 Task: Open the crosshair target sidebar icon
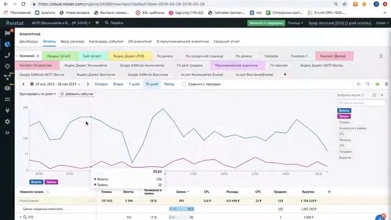pyautogui.click(x=7, y=66)
